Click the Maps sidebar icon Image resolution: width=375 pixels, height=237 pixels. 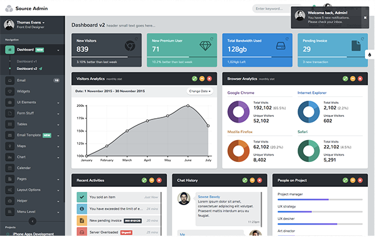coord(10,146)
